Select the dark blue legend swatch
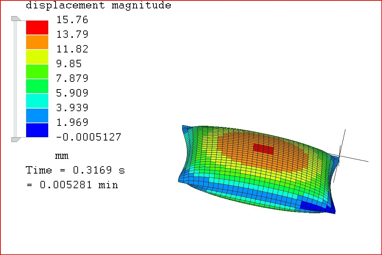The height and width of the screenshot is (255, 382). [37, 130]
